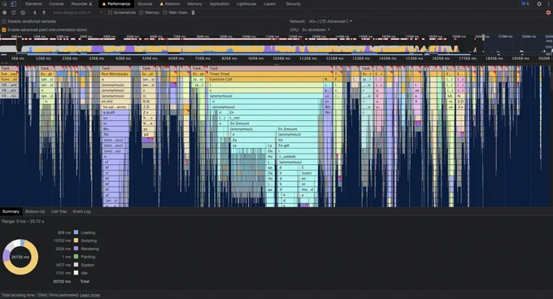Open the Network throttling dropdown
This screenshot has height=299, width=553.
[x=330, y=21]
